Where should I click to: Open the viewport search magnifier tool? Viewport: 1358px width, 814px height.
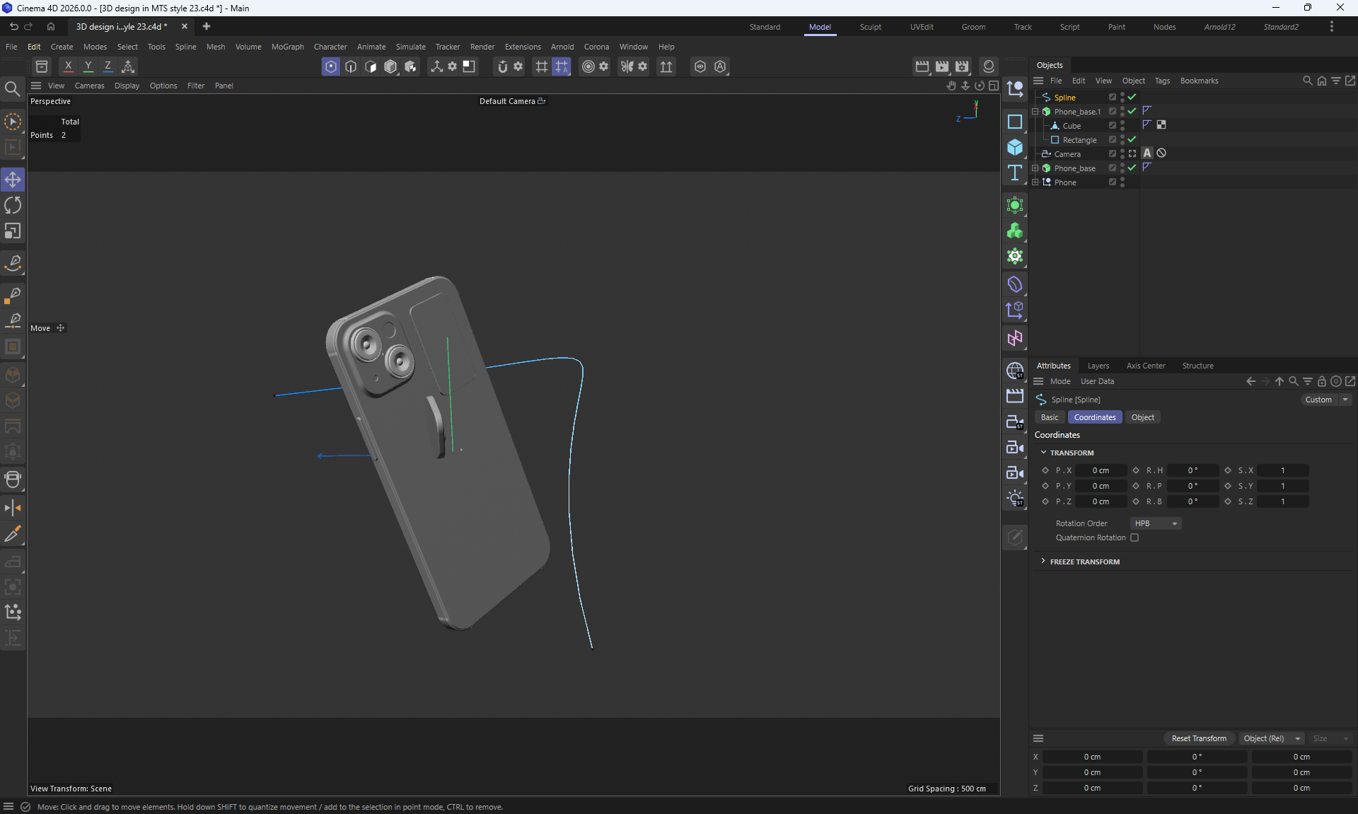[x=12, y=89]
